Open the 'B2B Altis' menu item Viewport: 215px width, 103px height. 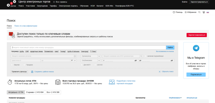109,6
